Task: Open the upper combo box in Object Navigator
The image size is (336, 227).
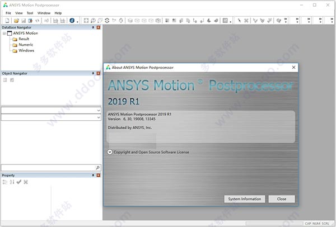Action: 99,110
